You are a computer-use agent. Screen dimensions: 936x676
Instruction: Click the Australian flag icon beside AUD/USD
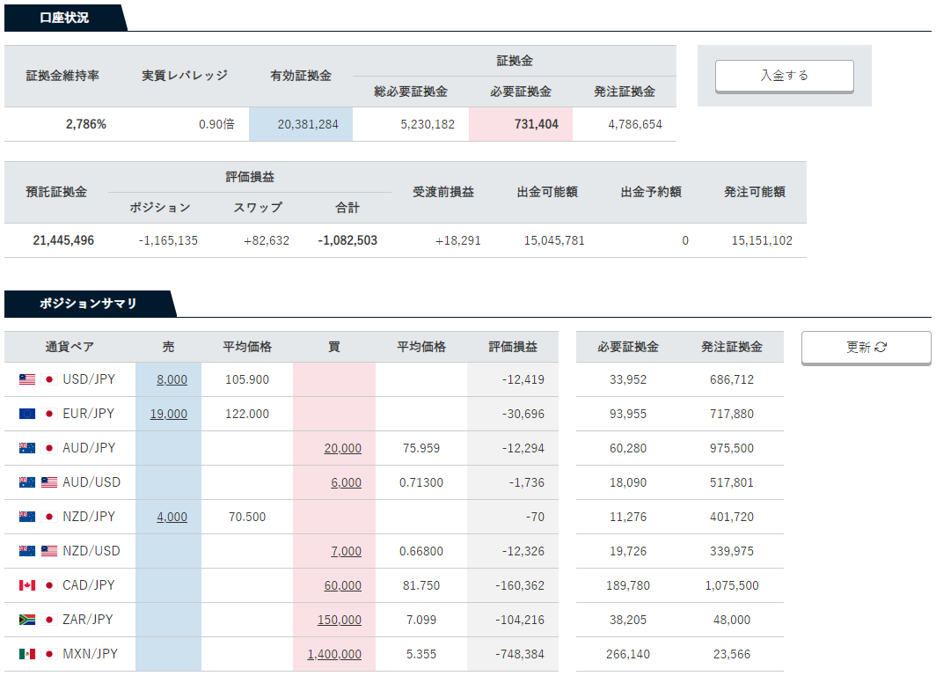coord(27,482)
